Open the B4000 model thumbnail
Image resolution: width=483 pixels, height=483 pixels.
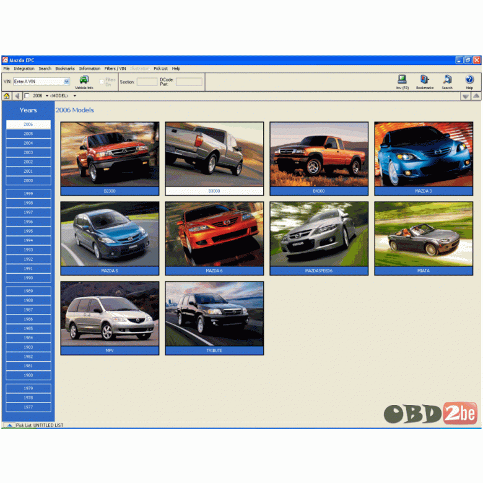tap(319, 159)
